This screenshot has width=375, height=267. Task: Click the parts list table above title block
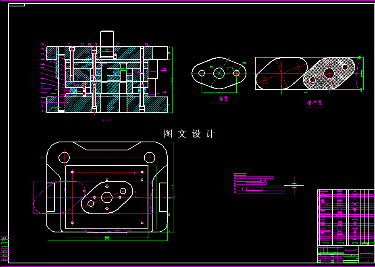click(x=346, y=218)
